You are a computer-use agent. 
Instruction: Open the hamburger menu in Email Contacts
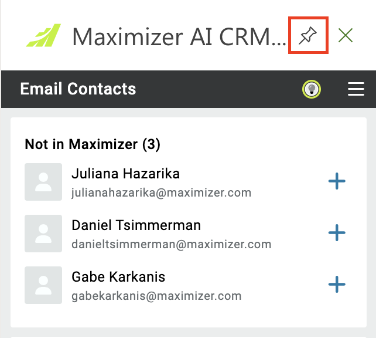(356, 89)
